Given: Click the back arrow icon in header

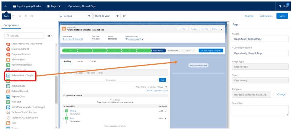Looking at the screenshot, I should click(x=6, y=6).
